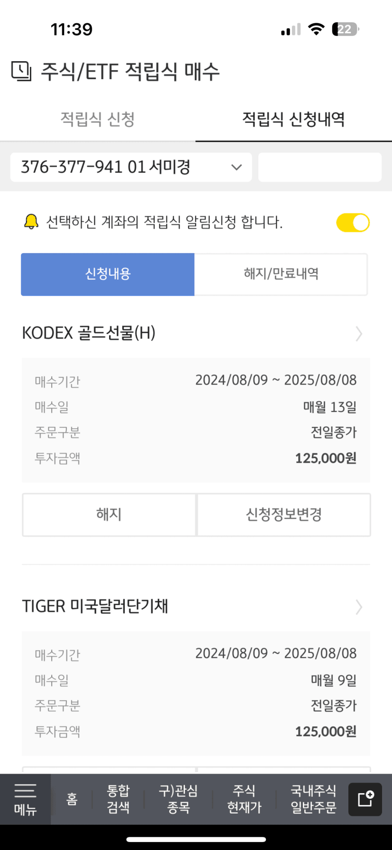The width and height of the screenshot is (392, 850).
Task: Open TIGER 미국달러단기채 detail arrow
Action: [359, 607]
